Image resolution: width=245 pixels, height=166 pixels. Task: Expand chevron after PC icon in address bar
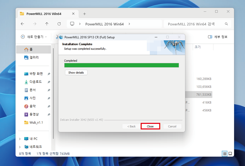(x=80, y=24)
